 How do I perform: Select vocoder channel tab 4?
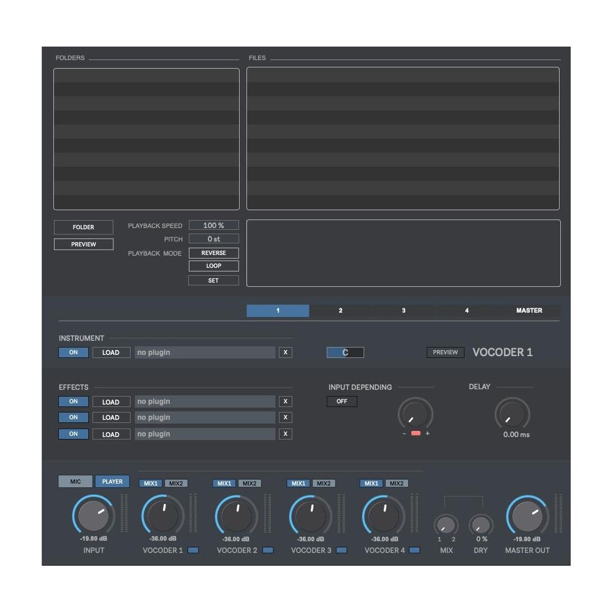point(466,310)
